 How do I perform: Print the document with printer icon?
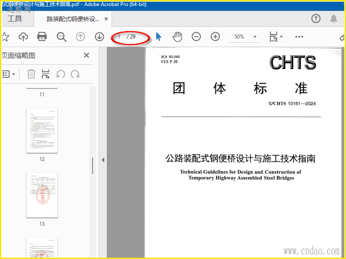pos(42,37)
